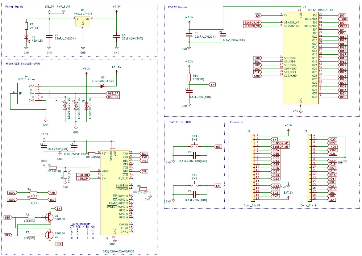Click TVS diode D2 symbol
Image resolution: width=362 pixels, height=256 pixels.
[65, 106]
